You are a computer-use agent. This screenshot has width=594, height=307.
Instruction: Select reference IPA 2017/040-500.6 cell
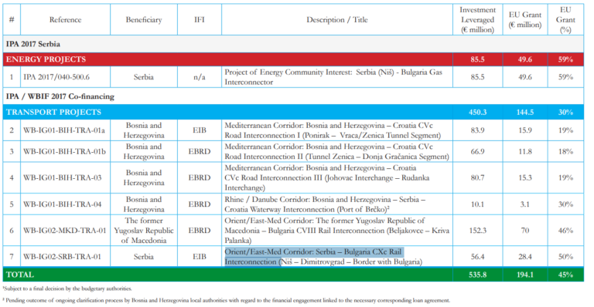(65, 77)
